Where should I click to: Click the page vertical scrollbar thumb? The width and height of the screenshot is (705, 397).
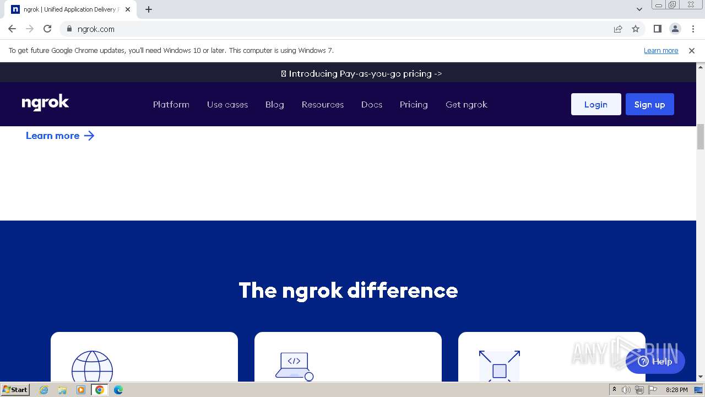(x=701, y=137)
